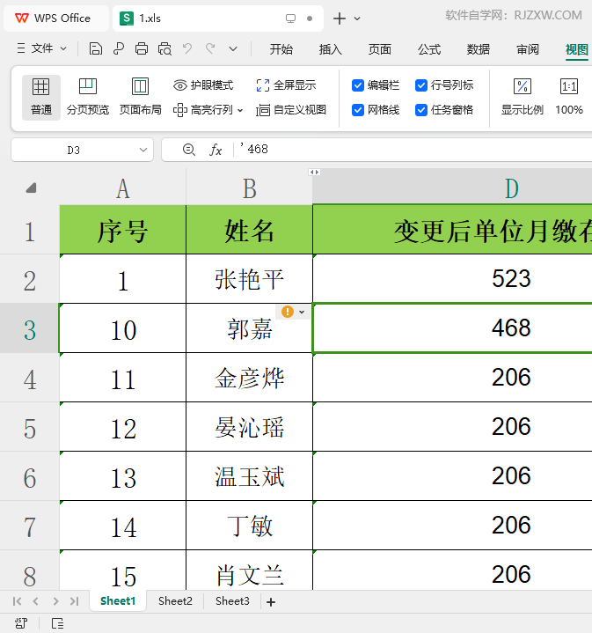592x633 pixels.
Task: Add a new sheet with plus icon
Action: click(271, 602)
